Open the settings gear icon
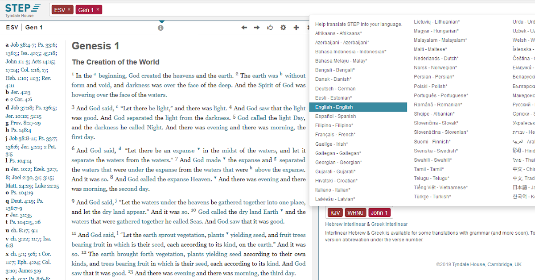This screenshot has width=535, height=280. (x=283, y=27)
